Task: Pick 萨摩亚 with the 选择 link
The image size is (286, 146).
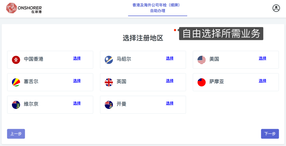Action: [262, 81]
